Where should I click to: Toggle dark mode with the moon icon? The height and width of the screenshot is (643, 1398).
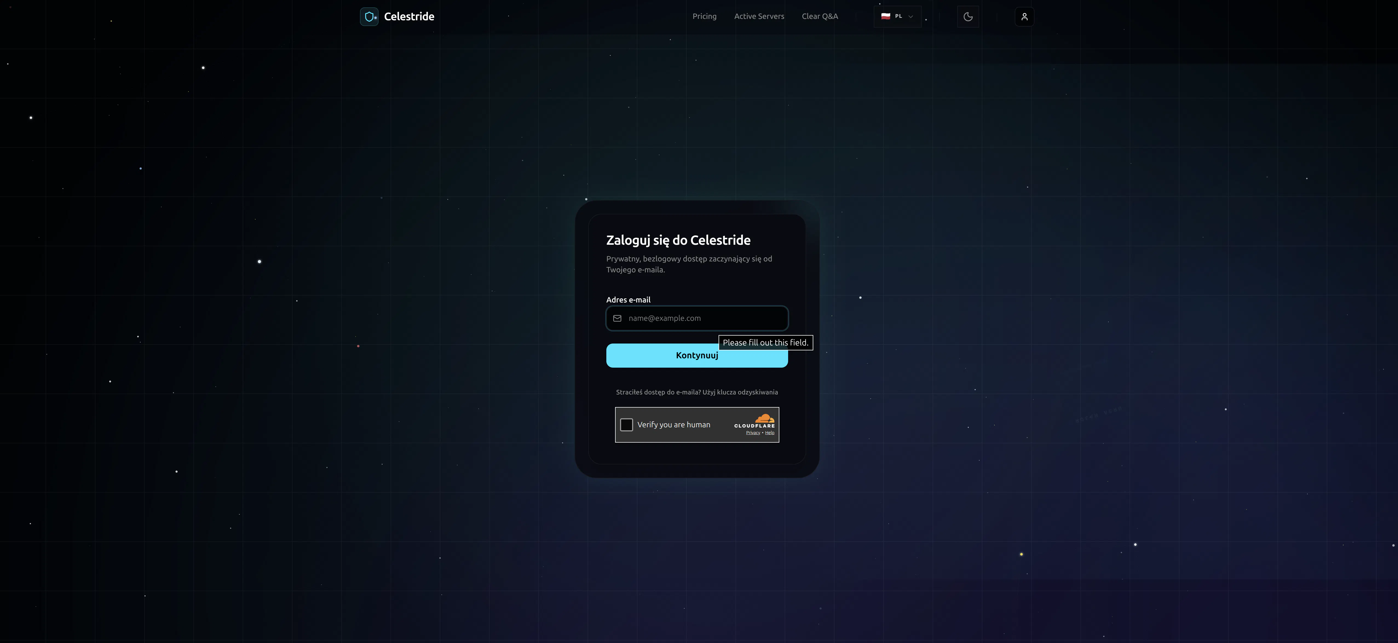(x=968, y=17)
